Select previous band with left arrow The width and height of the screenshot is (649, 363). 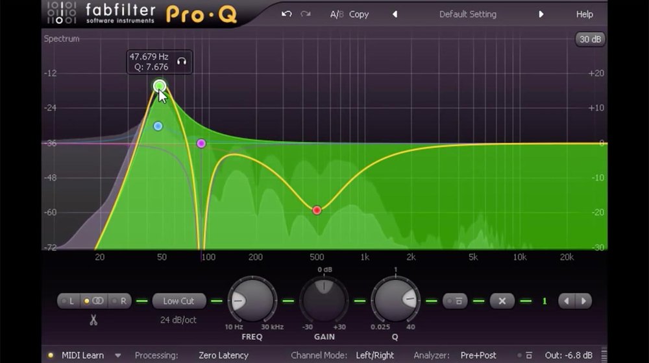567,301
